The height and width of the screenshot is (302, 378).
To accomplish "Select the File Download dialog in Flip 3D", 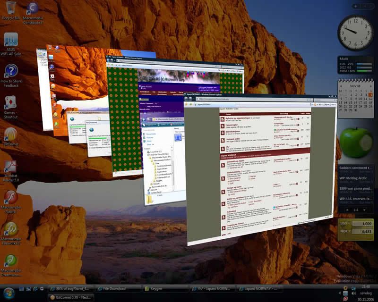I will click(98, 138).
